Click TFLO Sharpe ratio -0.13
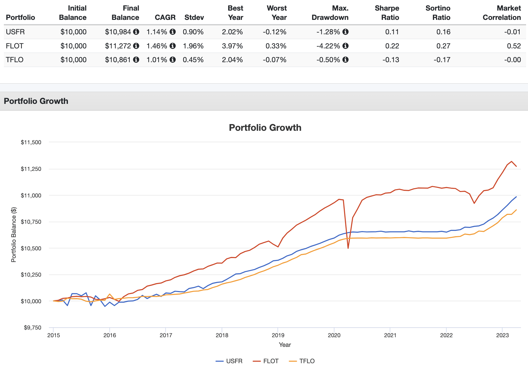 391,60
